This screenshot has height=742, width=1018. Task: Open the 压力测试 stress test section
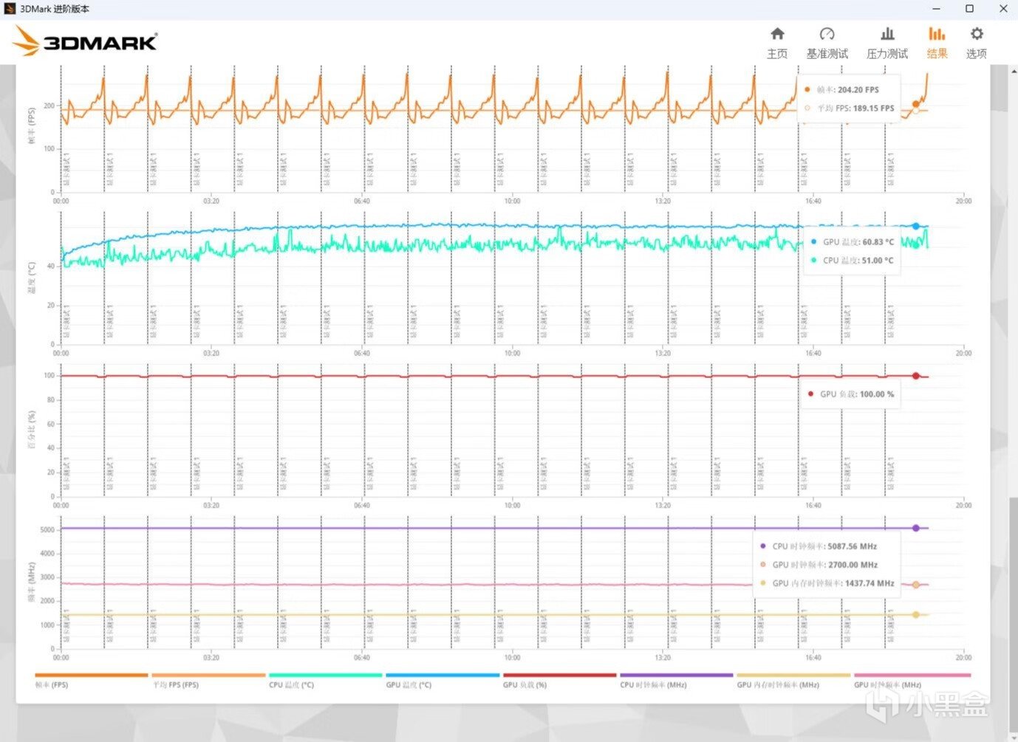887,43
